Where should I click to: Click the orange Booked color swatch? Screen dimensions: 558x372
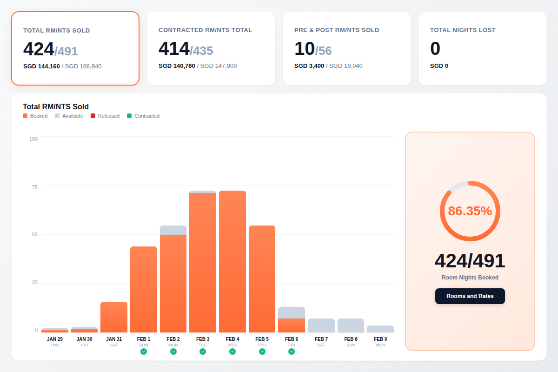(x=24, y=115)
